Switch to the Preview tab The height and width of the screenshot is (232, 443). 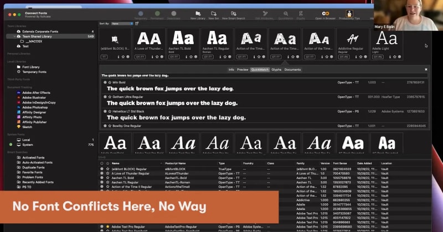click(x=243, y=70)
